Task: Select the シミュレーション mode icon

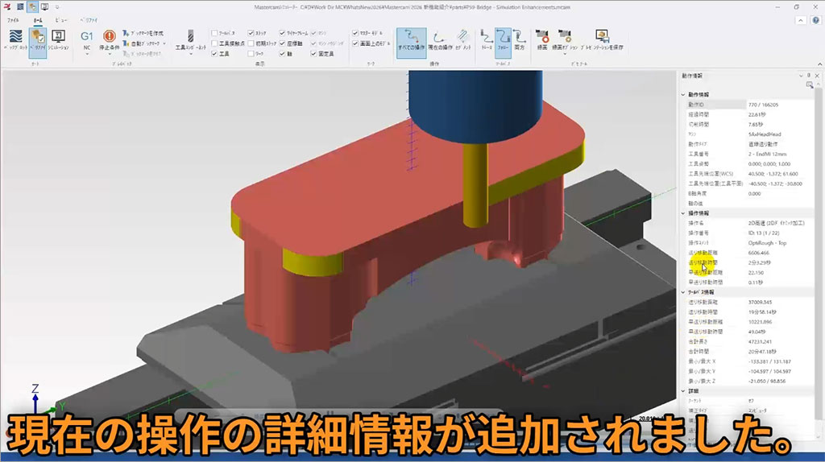Action: (x=57, y=39)
